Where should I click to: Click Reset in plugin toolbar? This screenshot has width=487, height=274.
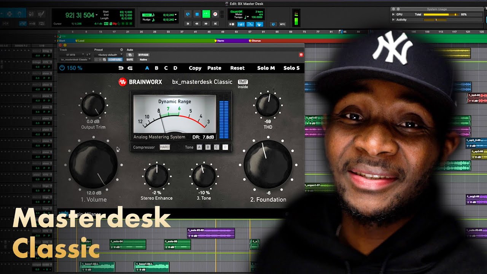[x=237, y=68]
